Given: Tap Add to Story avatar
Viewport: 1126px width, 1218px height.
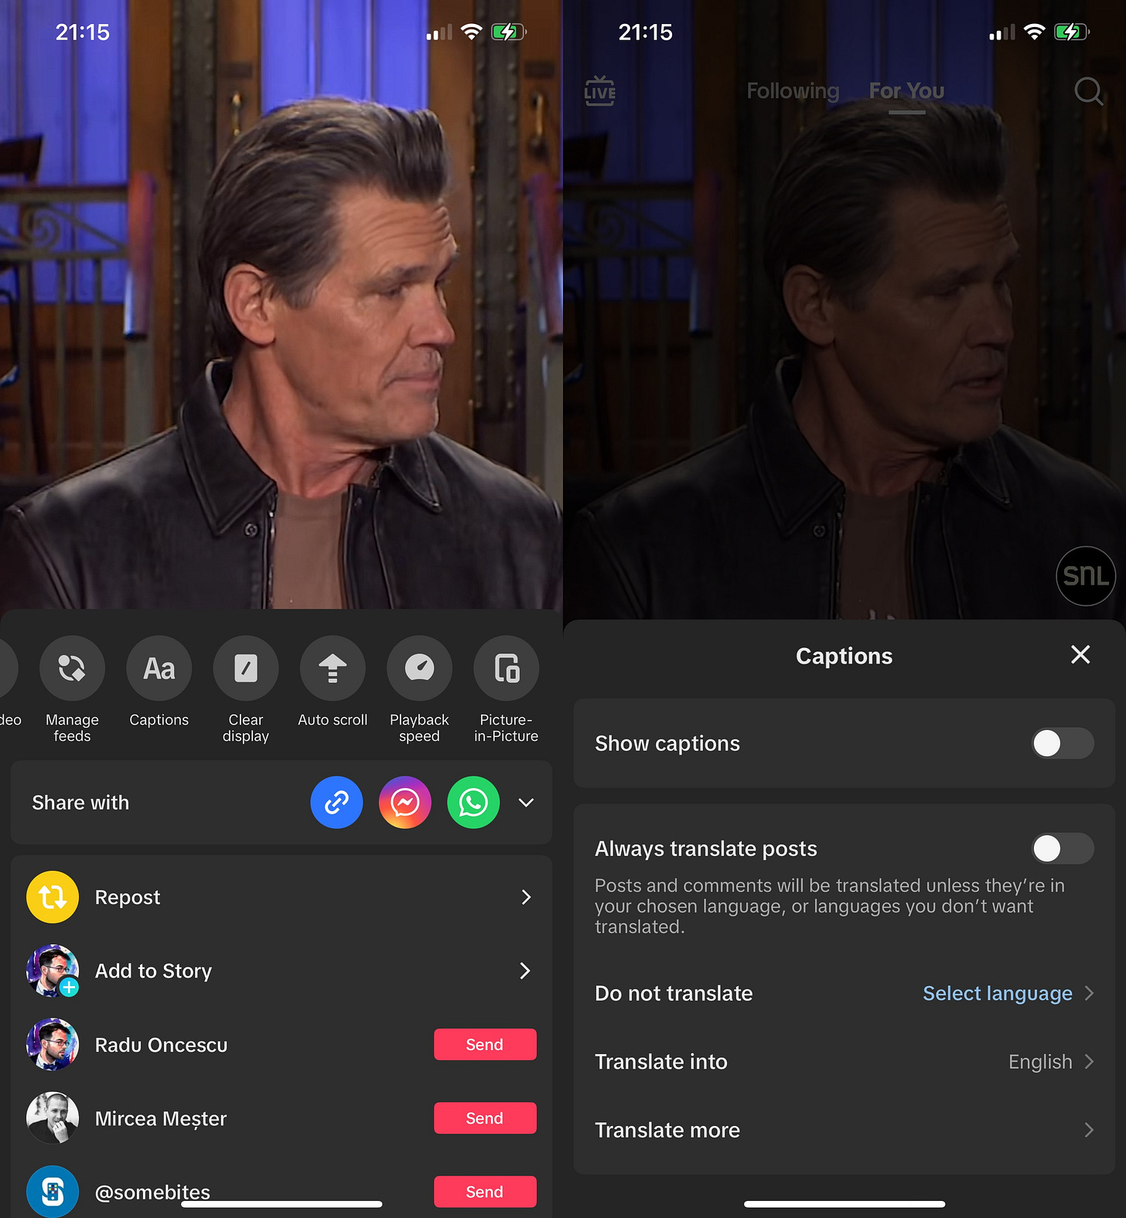Looking at the screenshot, I should point(53,971).
